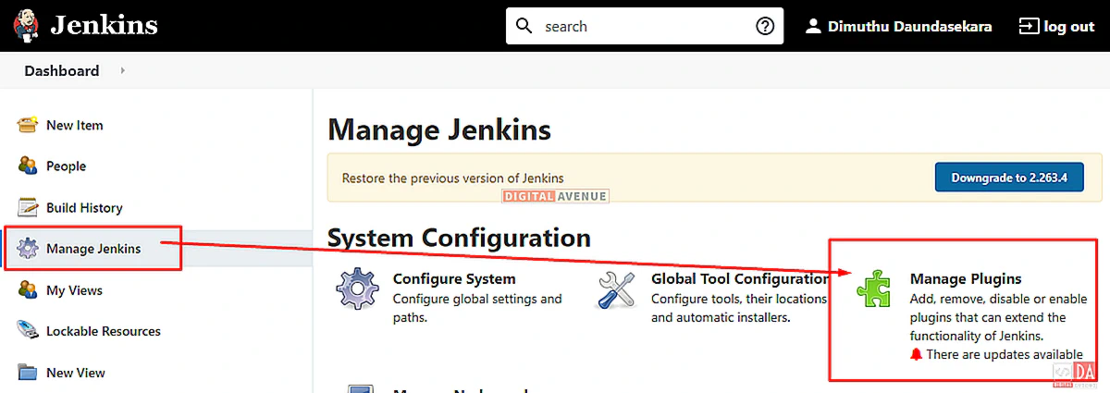
Task: Select Manage Jenkins in sidebar
Action: 93,249
